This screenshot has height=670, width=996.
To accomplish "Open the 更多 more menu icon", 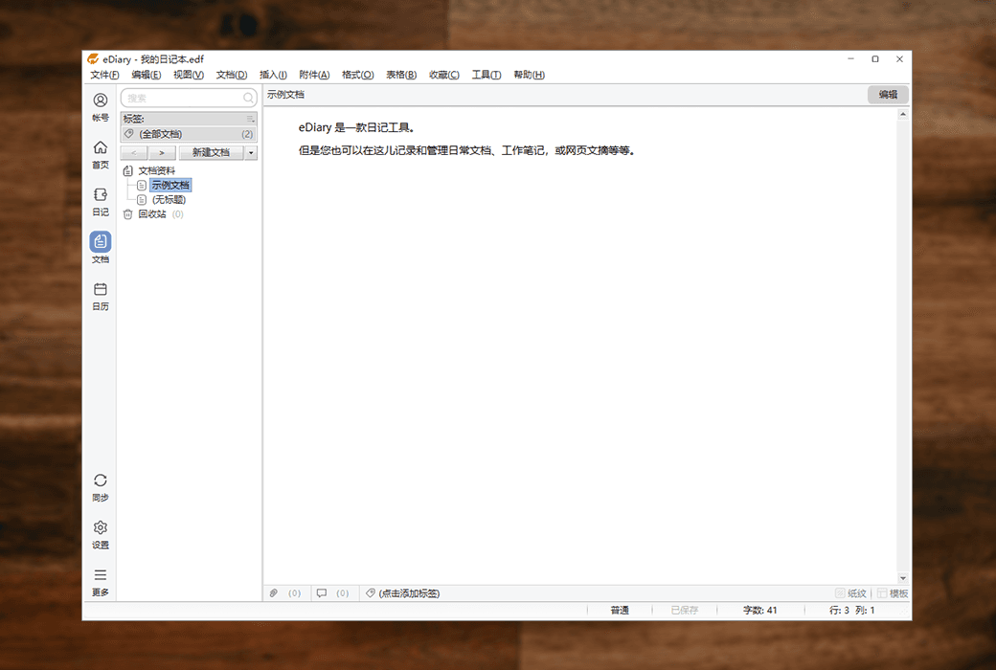I will [101, 574].
